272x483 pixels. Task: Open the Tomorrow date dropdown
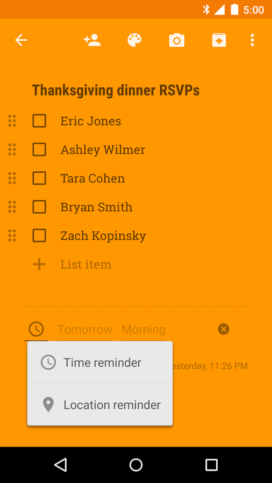point(85,330)
